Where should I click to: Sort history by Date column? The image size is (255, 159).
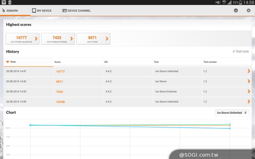pyautogui.click(x=13, y=62)
